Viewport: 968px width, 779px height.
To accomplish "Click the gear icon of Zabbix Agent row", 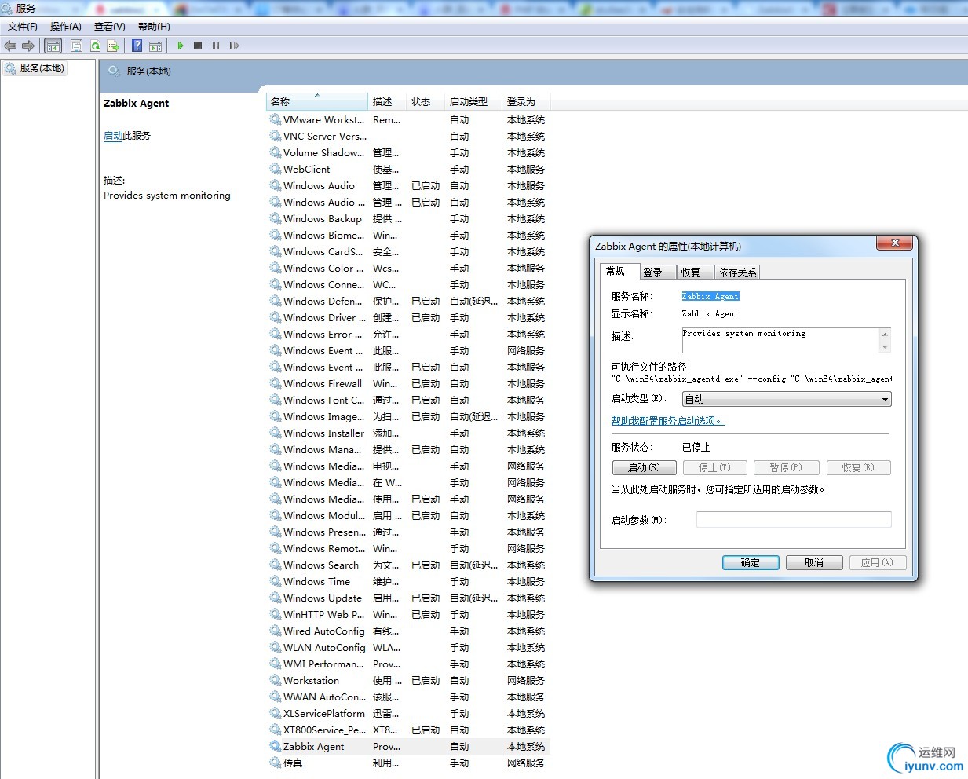I will point(275,746).
